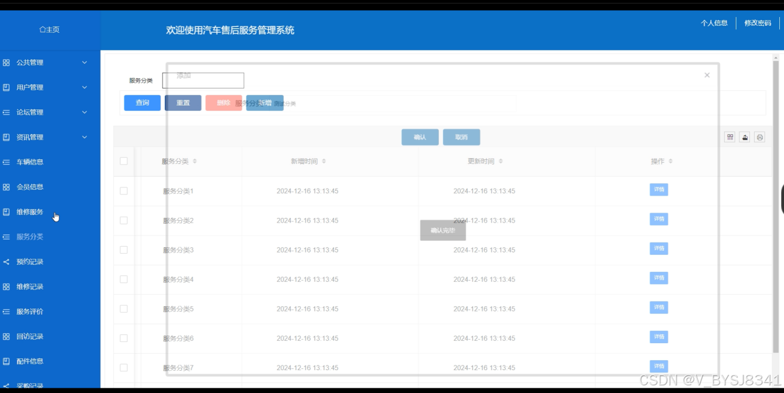
Task: Select the 服务分类 sidebar menu icon
Action: point(6,237)
